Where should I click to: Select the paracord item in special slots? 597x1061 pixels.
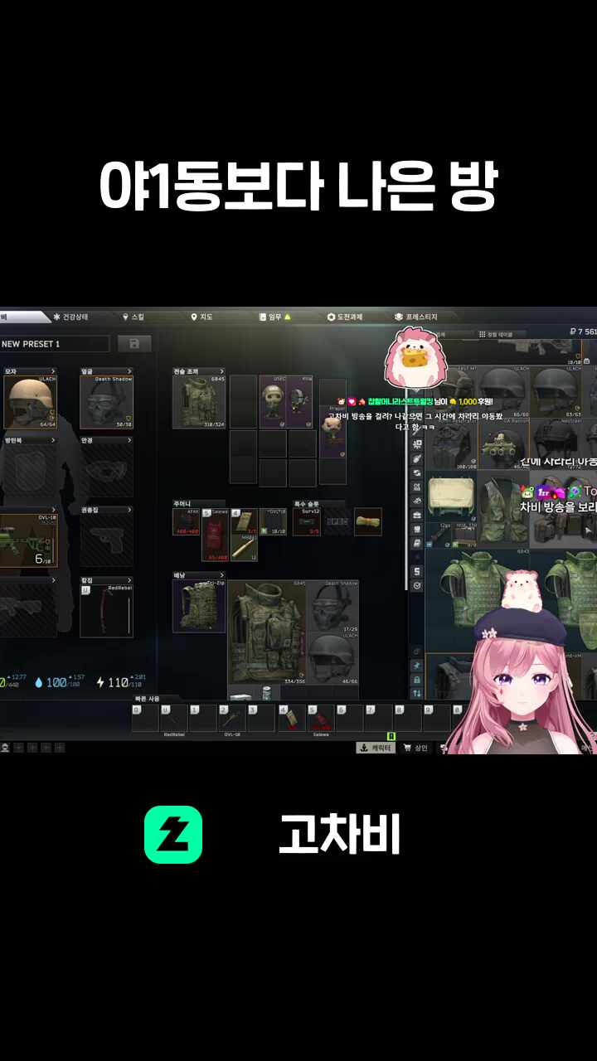368,521
